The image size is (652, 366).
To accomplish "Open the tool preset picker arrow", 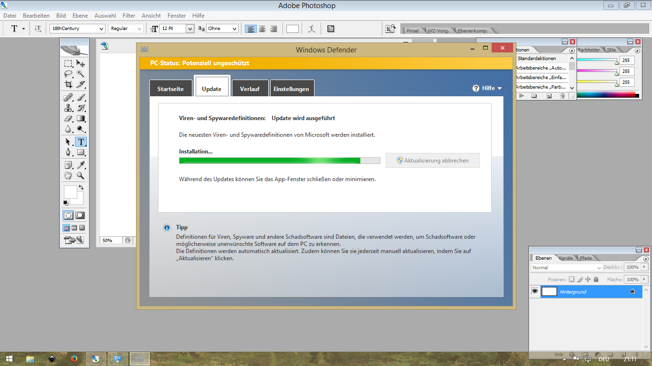I will point(23,29).
